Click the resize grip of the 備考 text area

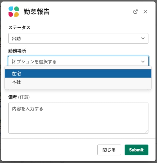(x=147, y=132)
